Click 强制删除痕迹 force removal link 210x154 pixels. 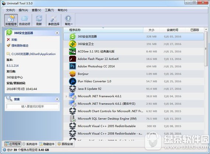click(x=17, y=46)
